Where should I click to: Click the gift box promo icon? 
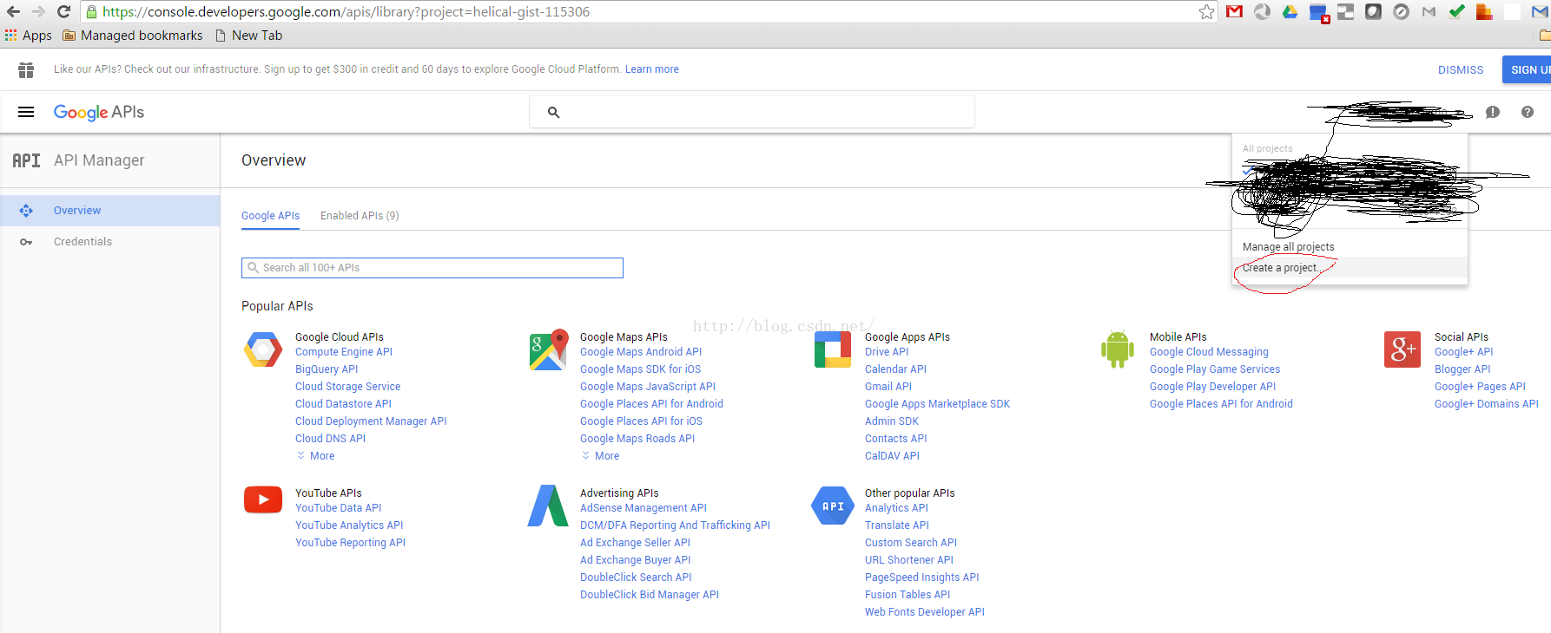[26, 69]
